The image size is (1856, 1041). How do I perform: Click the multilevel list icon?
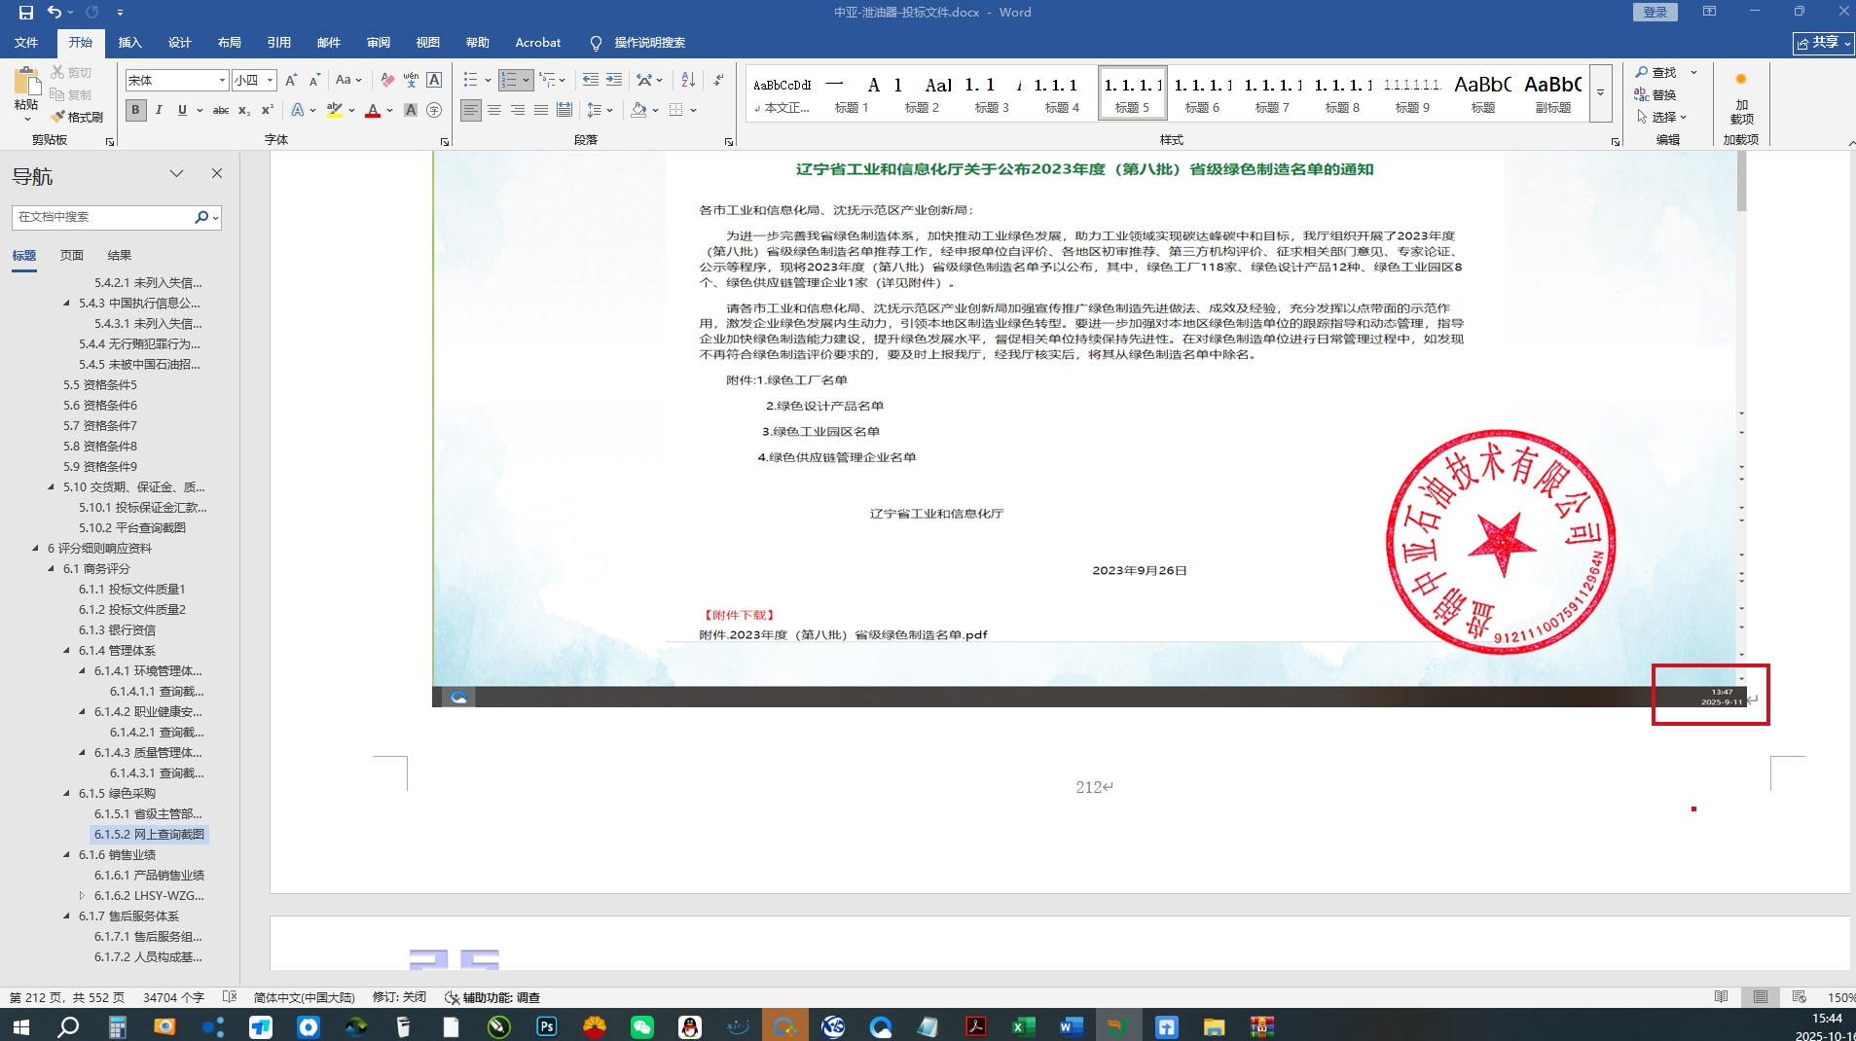548,80
